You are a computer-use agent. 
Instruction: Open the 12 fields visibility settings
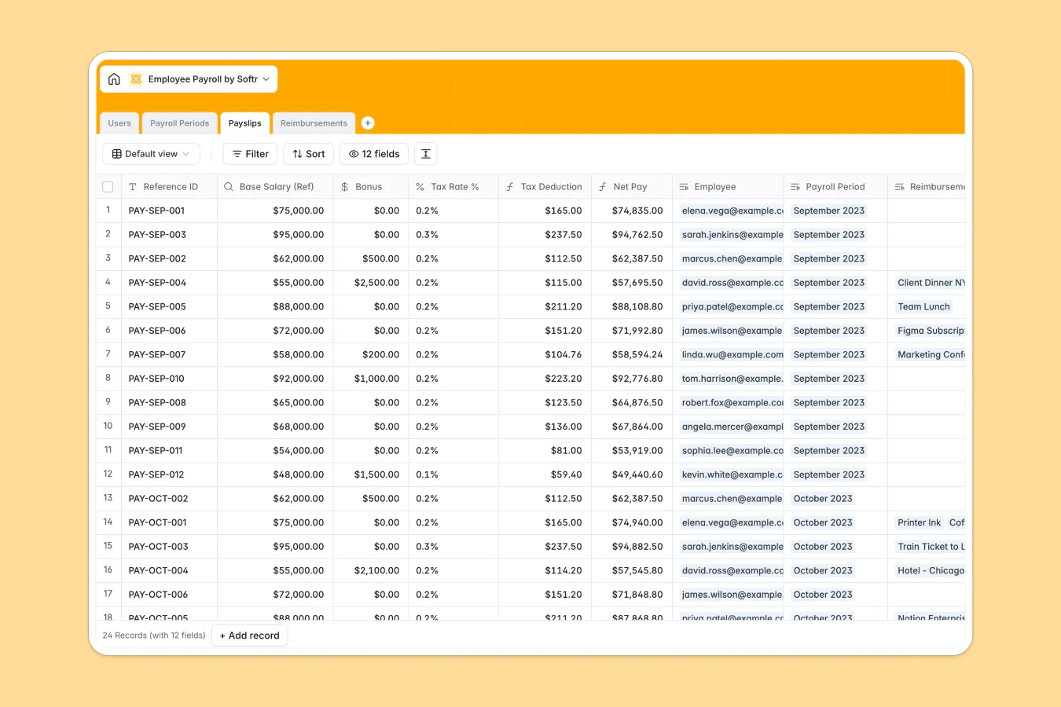point(373,154)
